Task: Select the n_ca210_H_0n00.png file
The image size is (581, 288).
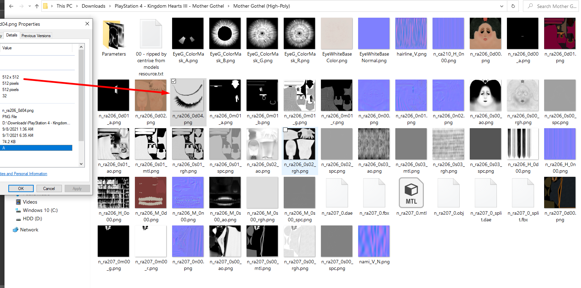Action: 449,41
